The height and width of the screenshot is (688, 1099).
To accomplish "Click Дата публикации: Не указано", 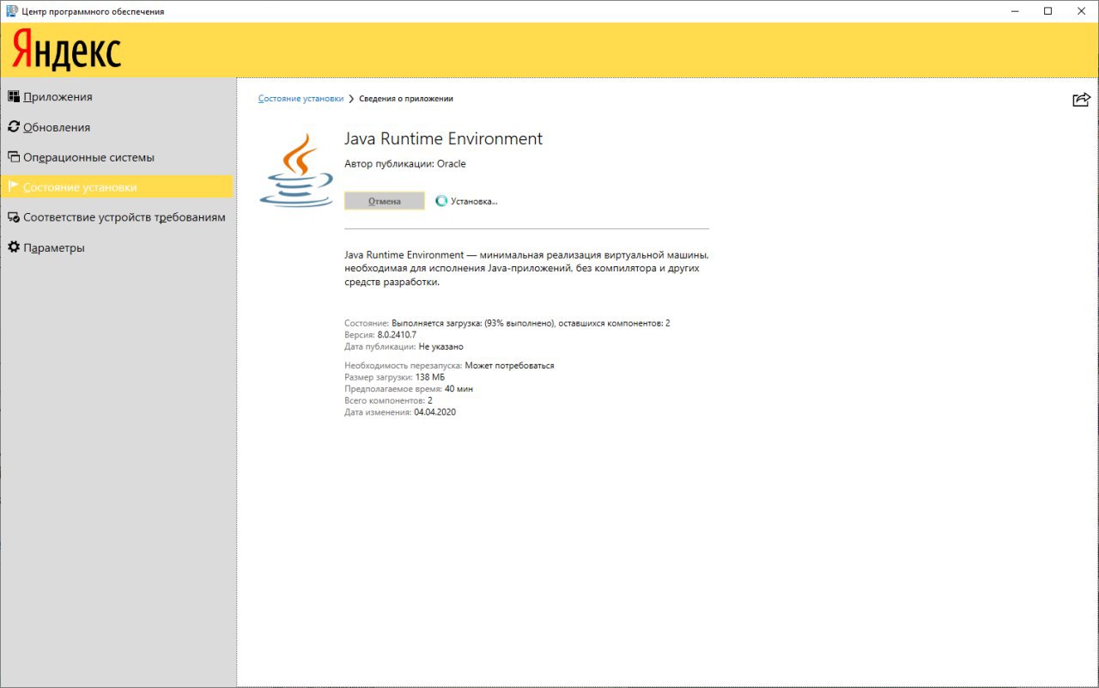I will point(404,347).
